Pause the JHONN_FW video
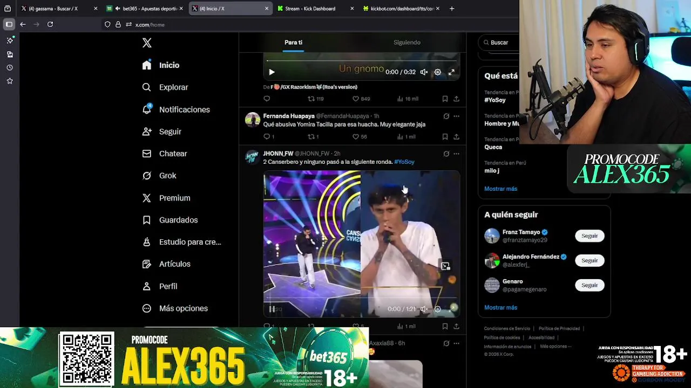The width and height of the screenshot is (691, 388). tap(272, 309)
